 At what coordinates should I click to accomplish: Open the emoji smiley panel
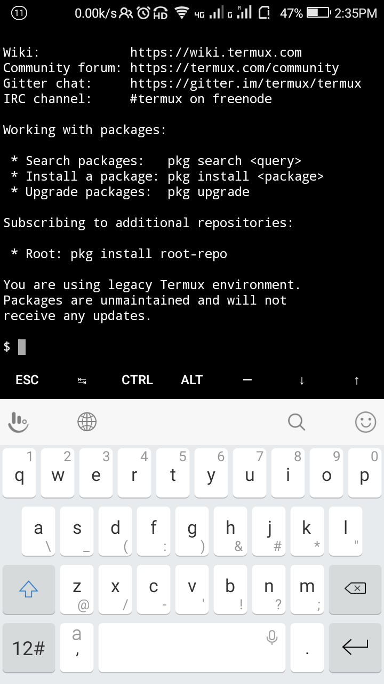pos(366,422)
